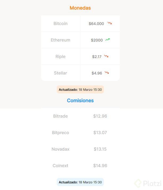Viewport: 163px width, 190px height.
Task: Click the orange Actualizado 18 Marzo badge
Action: [80, 90]
